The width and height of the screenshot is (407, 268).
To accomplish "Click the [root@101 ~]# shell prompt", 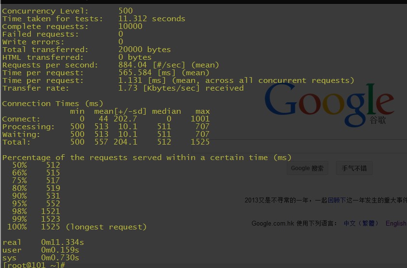I will (x=33, y=265).
